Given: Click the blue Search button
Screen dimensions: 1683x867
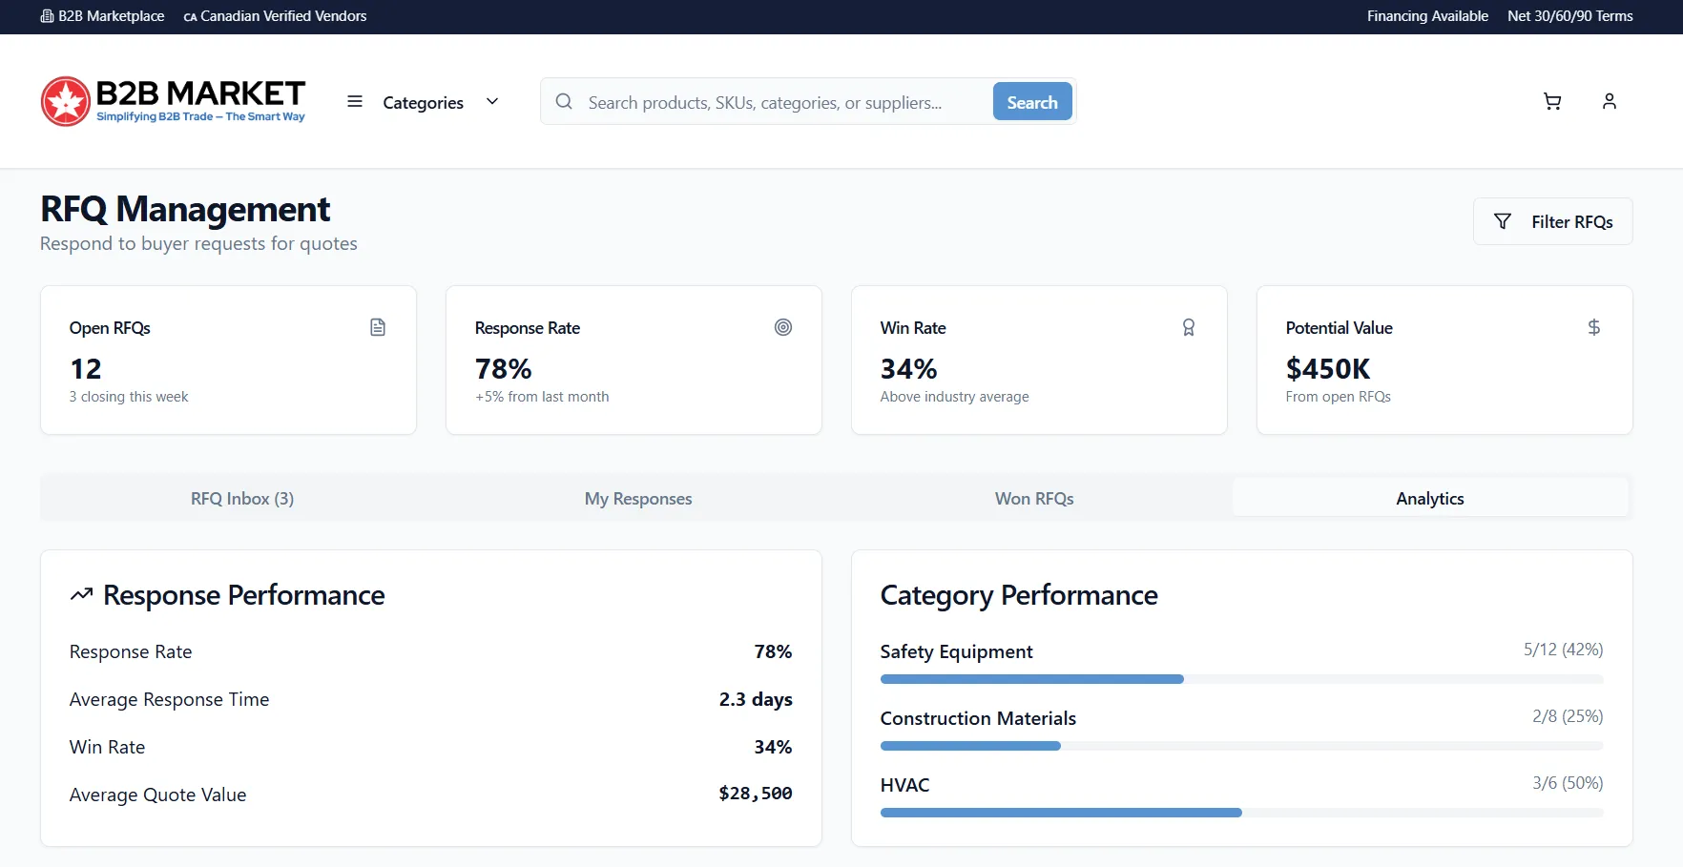Looking at the screenshot, I should pos(1032,101).
